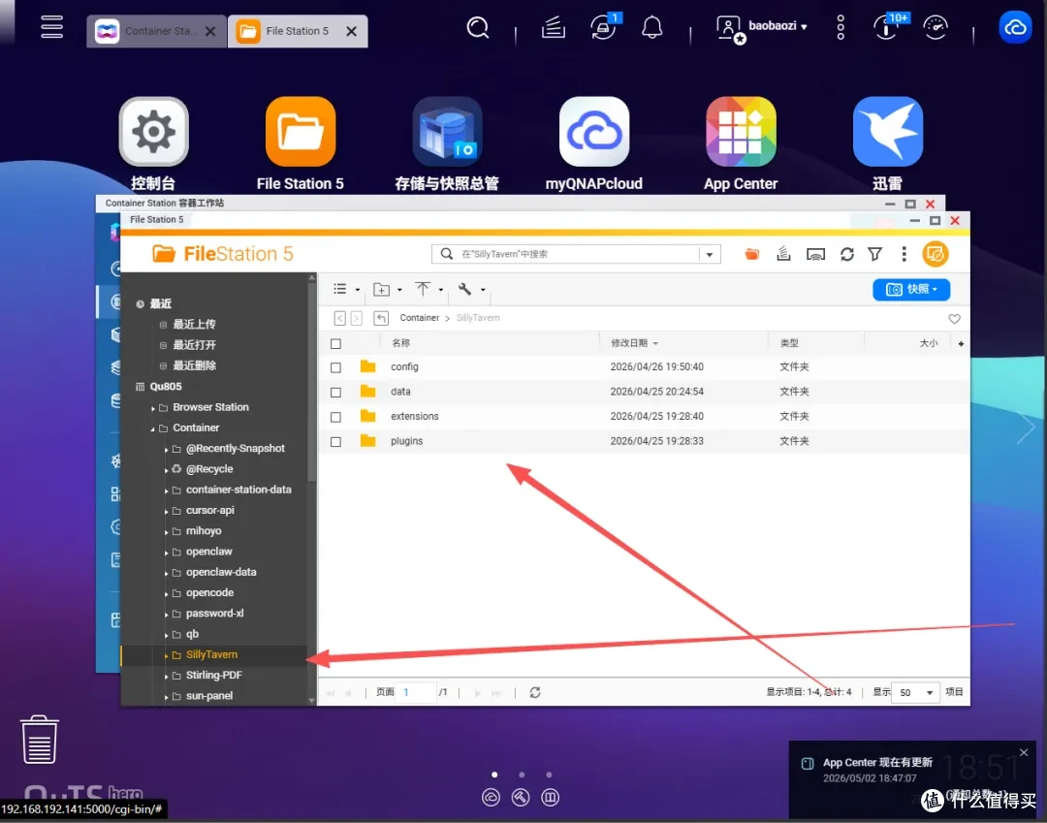This screenshot has width=1047, height=823.
Task: Open the notification bell icon
Action: click(651, 28)
